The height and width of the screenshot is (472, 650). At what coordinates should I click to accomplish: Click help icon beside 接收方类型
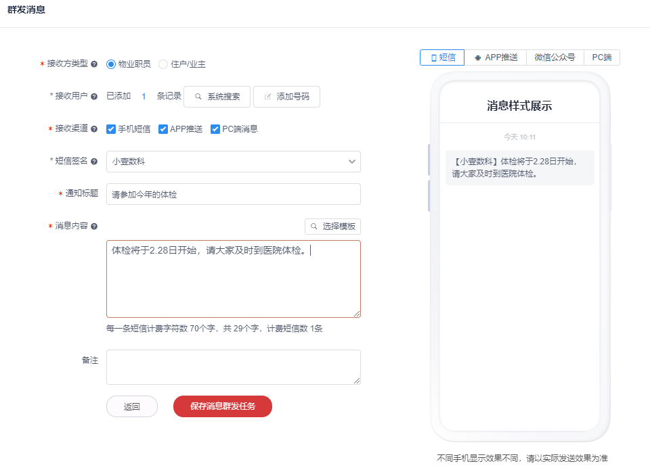(94, 64)
